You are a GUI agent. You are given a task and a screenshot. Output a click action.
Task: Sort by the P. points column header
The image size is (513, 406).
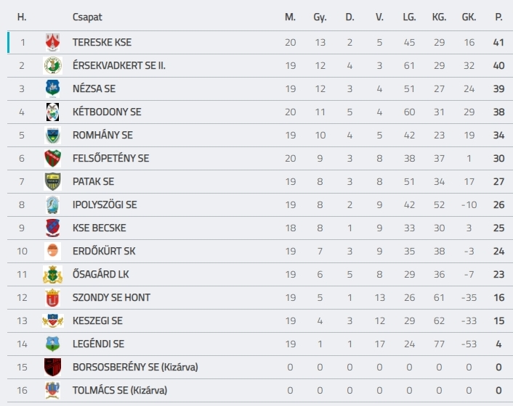498,17
